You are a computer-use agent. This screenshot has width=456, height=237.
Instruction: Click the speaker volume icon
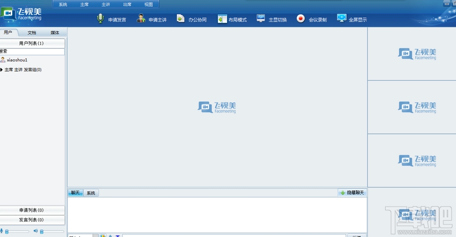(35, 231)
